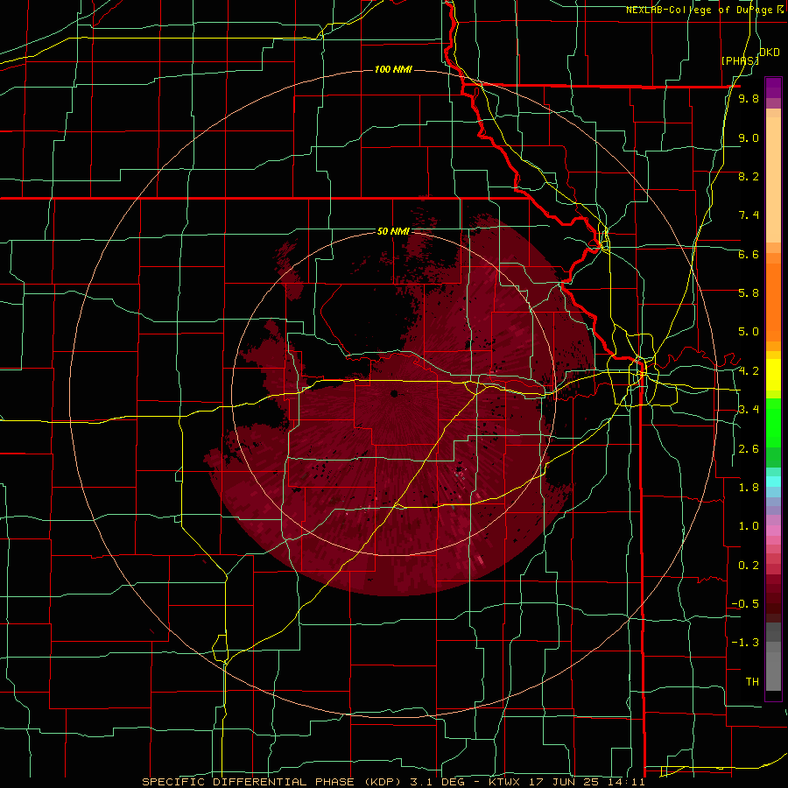The width and height of the screenshot is (788, 788).
Task: Click the [PHAS] units label
Action: 739,60
